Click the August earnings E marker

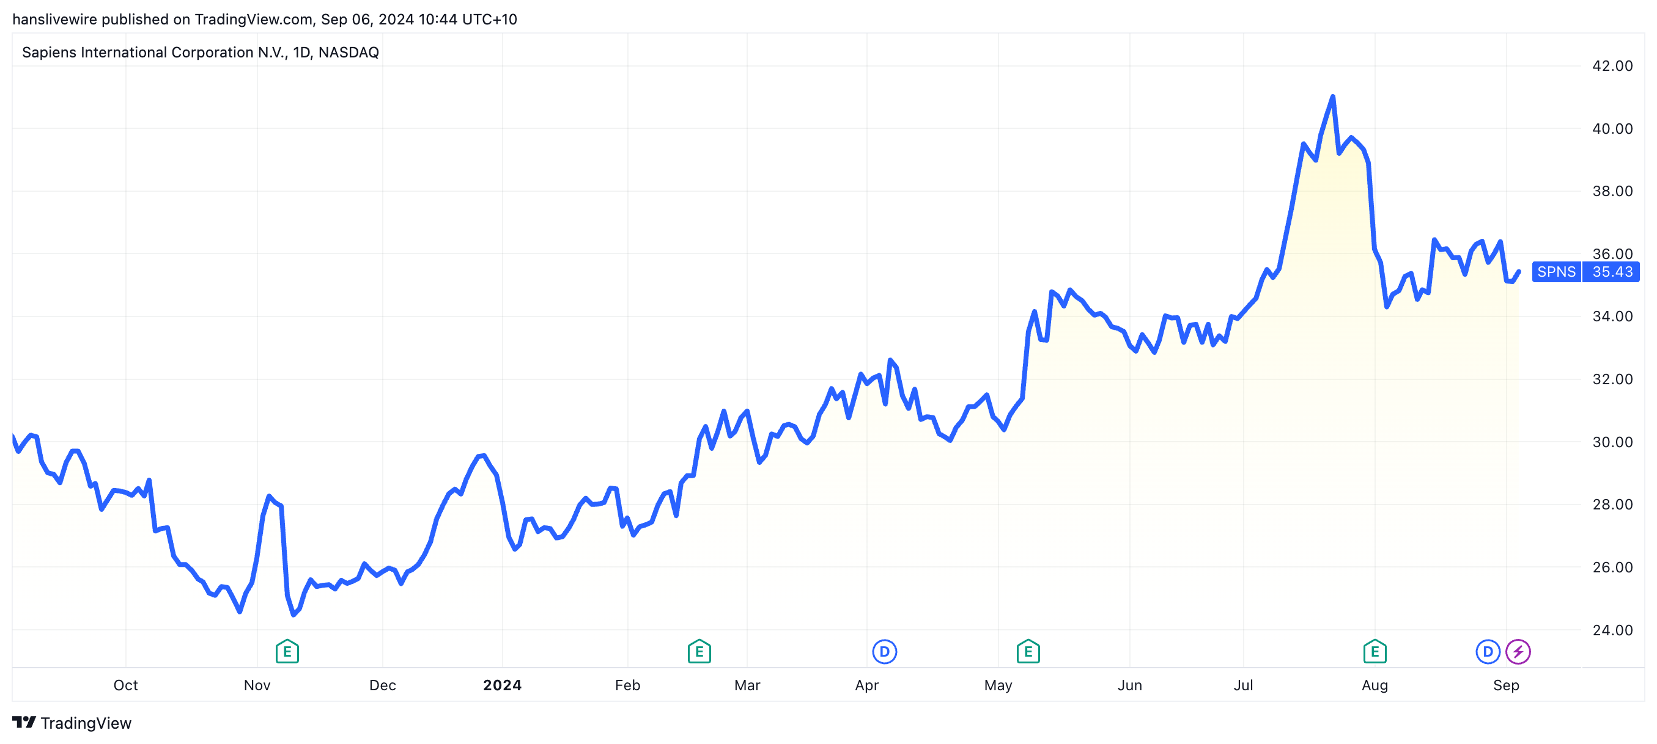1375,652
